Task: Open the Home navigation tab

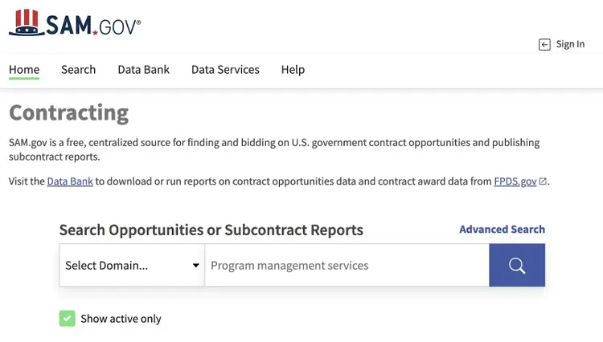Action: point(24,70)
